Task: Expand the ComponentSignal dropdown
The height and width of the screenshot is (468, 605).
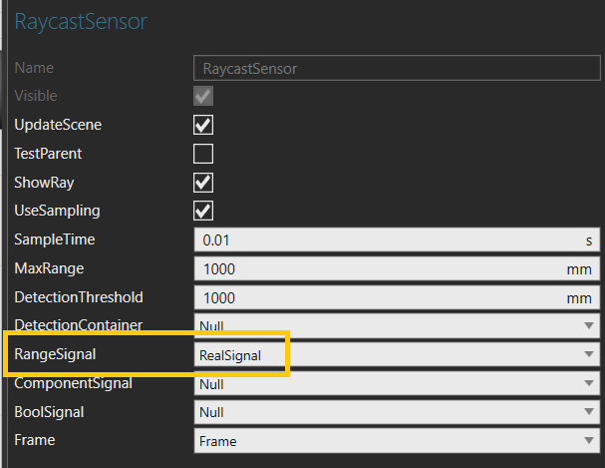Action: (397, 383)
